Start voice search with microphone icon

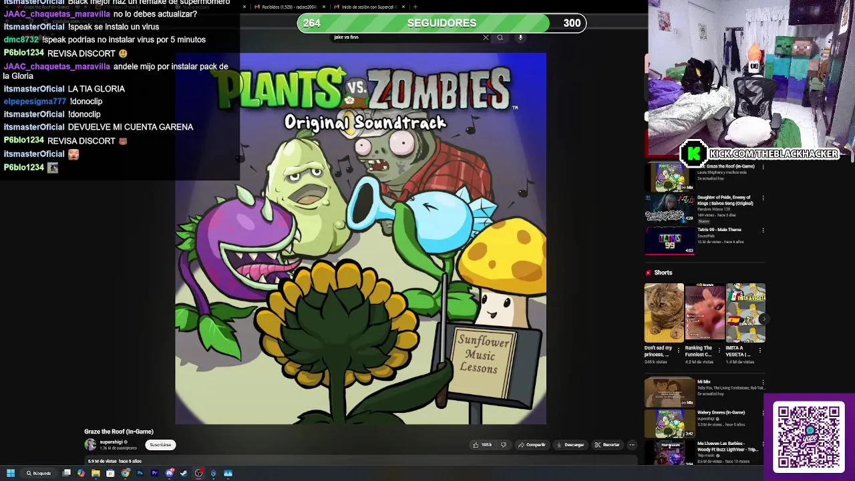[520, 37]
